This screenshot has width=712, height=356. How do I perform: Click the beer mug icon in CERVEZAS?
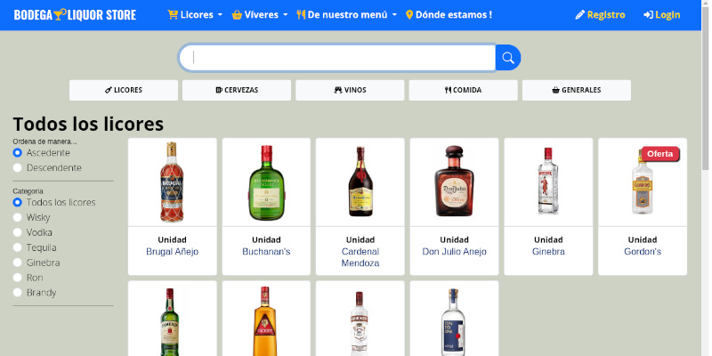219,90
